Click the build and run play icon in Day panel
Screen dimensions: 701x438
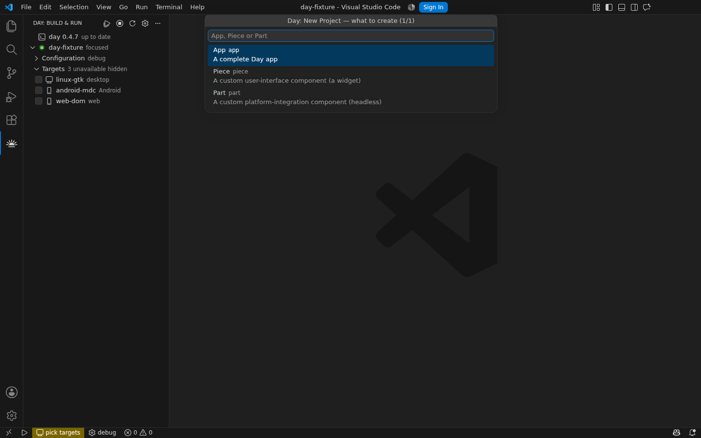click(x=107, y=23)
